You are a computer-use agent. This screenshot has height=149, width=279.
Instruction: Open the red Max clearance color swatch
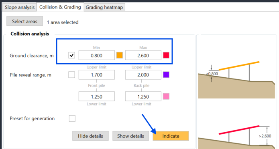[166, 55]
